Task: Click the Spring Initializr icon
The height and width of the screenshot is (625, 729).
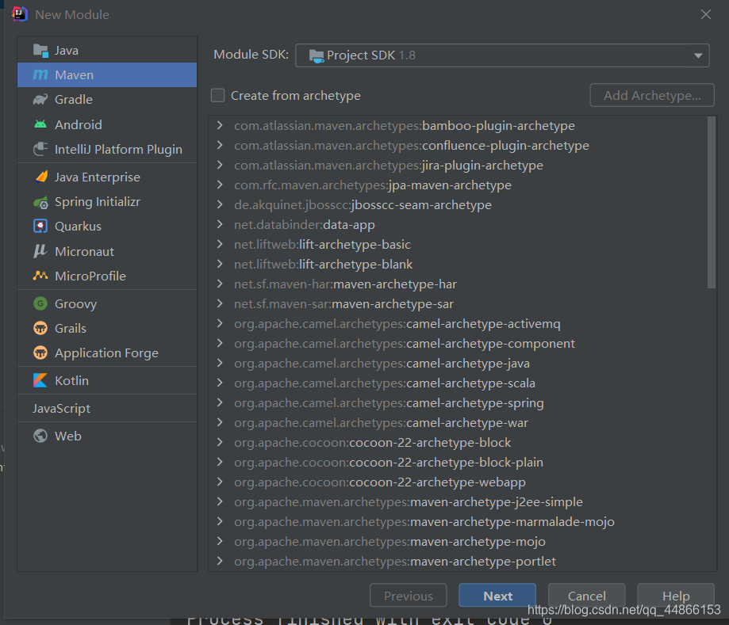Action: [x=40, y=202]
